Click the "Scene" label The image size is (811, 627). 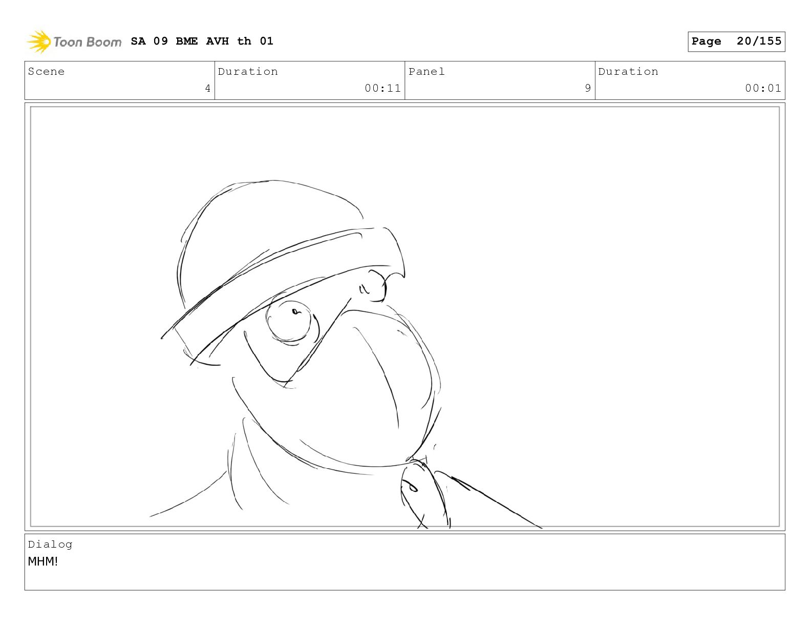tap(46, 71)
